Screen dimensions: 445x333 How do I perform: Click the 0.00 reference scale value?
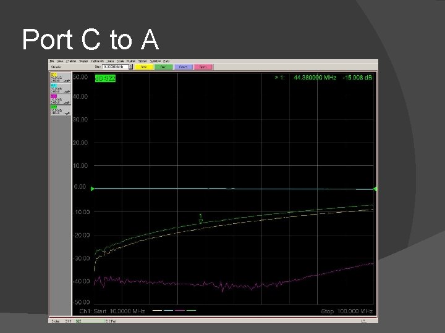pos(80,187)
